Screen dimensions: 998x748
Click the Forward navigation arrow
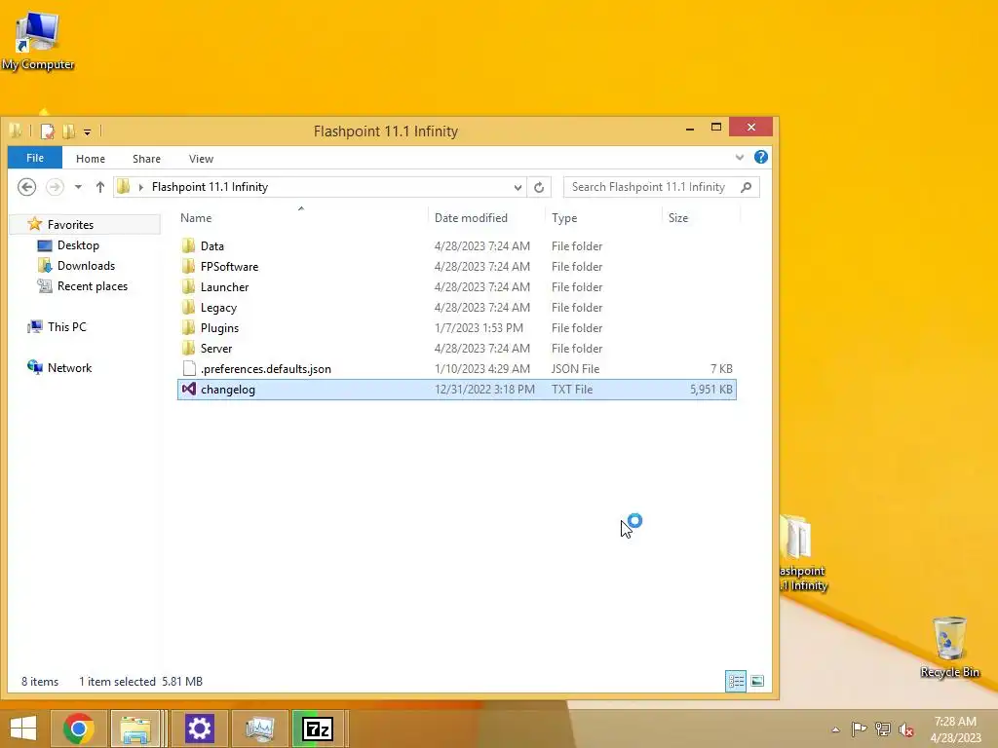tap(55, 187)
